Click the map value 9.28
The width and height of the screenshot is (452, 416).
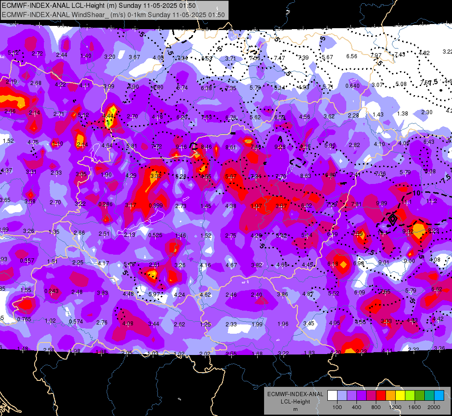[280, 147]
